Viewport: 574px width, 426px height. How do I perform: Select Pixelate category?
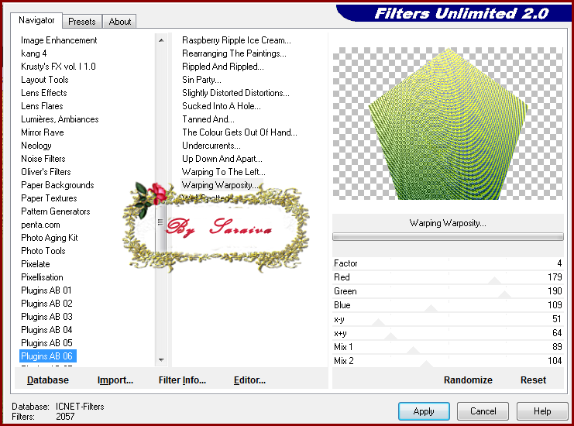point(36,264)
